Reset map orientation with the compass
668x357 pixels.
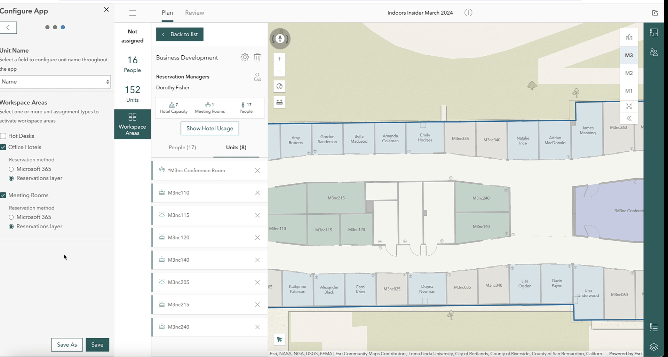click(280, 39)
